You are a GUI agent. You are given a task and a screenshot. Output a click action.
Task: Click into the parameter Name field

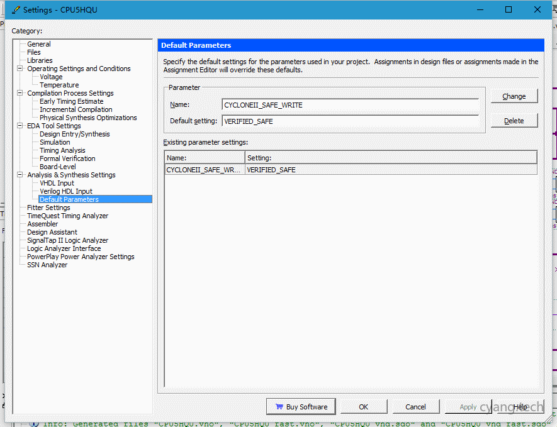pos(350,105)
